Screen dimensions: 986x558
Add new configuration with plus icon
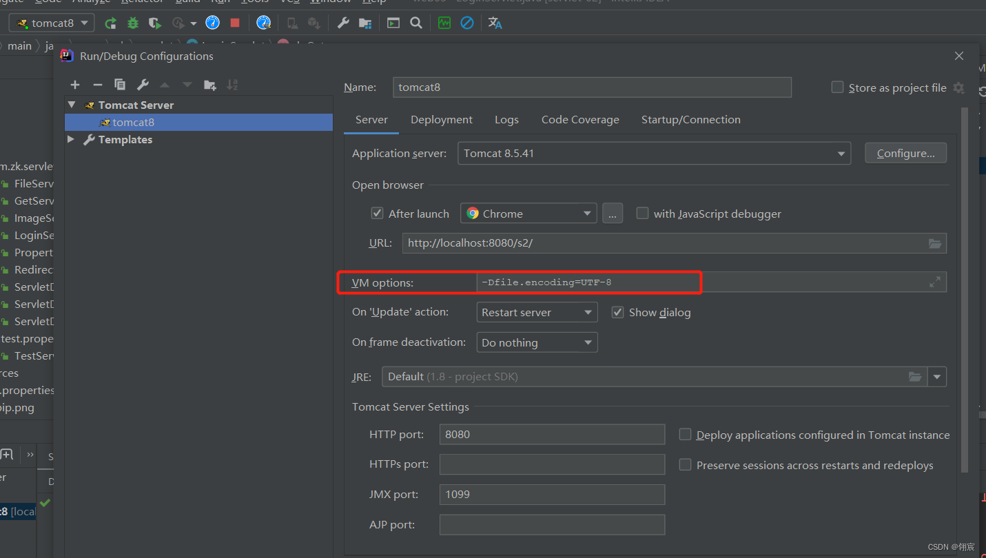(x=75, y=85)
